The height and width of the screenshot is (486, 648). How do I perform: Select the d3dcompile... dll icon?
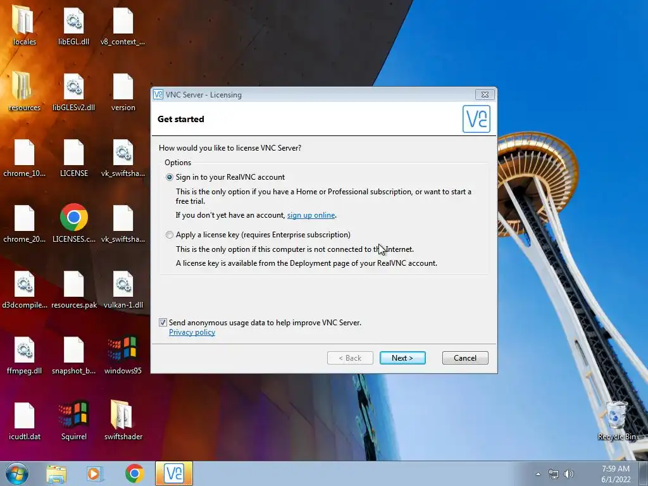coord(24,283)
